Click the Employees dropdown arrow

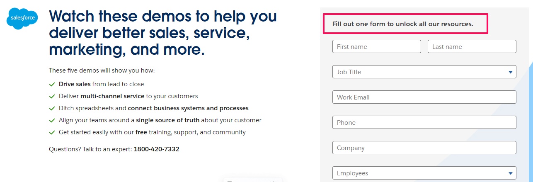(x=510, y=174)
